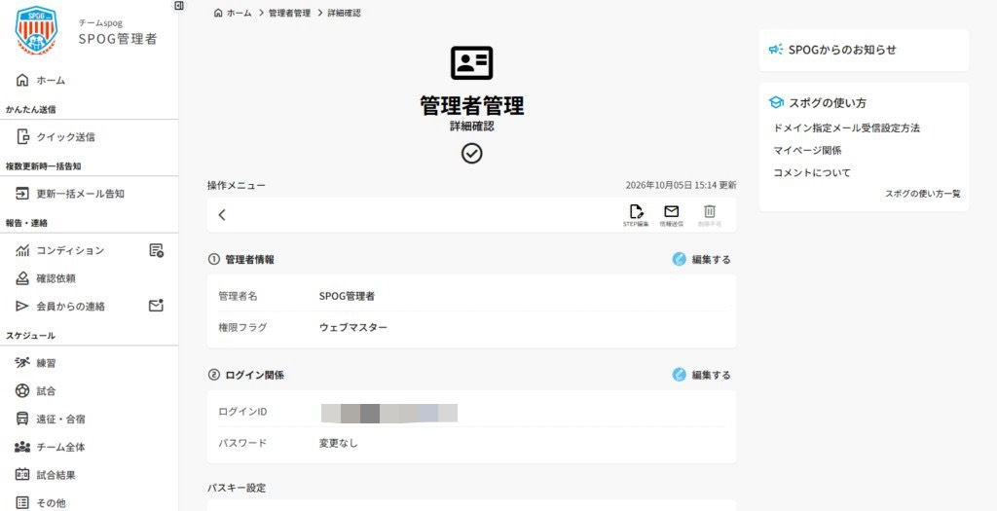Click the 遠征・合宿 bus icon
This screenshot has width=997, height=511.
(x=22, y=419)
